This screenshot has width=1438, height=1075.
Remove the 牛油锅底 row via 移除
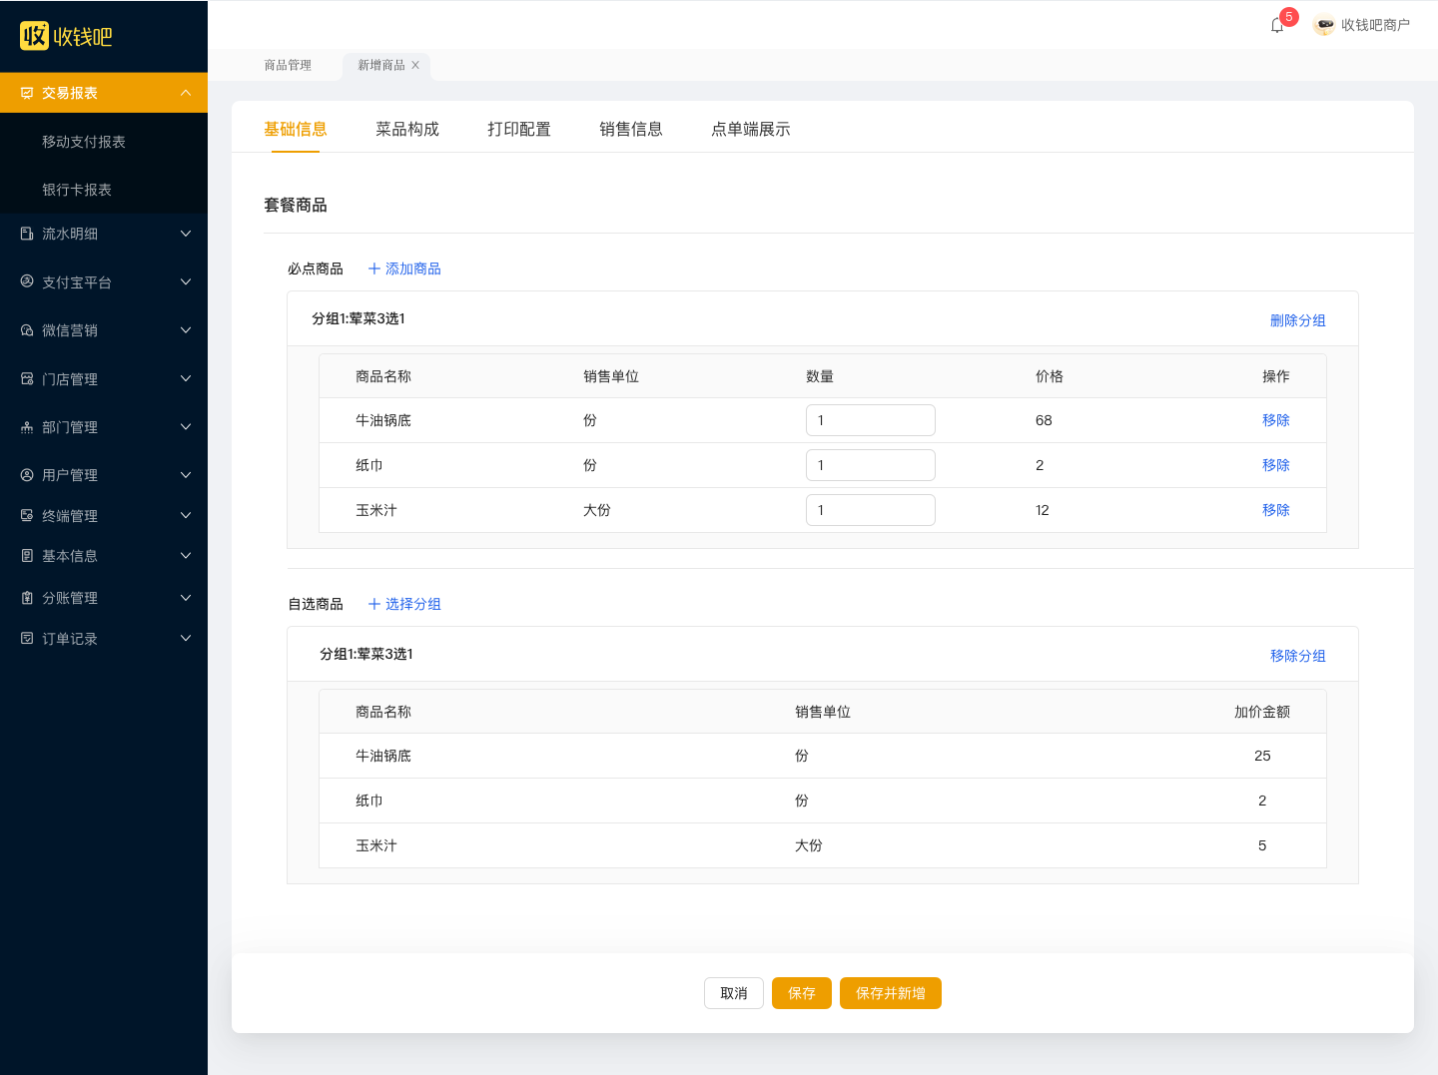pos(1276,420)
